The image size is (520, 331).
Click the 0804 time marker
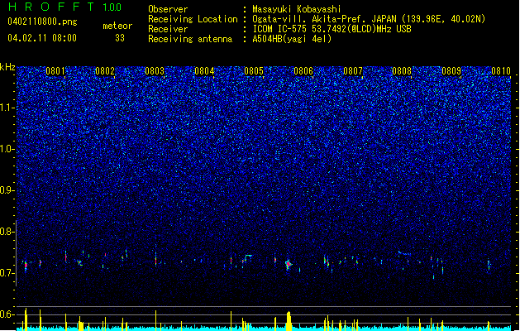click(204, 71)
